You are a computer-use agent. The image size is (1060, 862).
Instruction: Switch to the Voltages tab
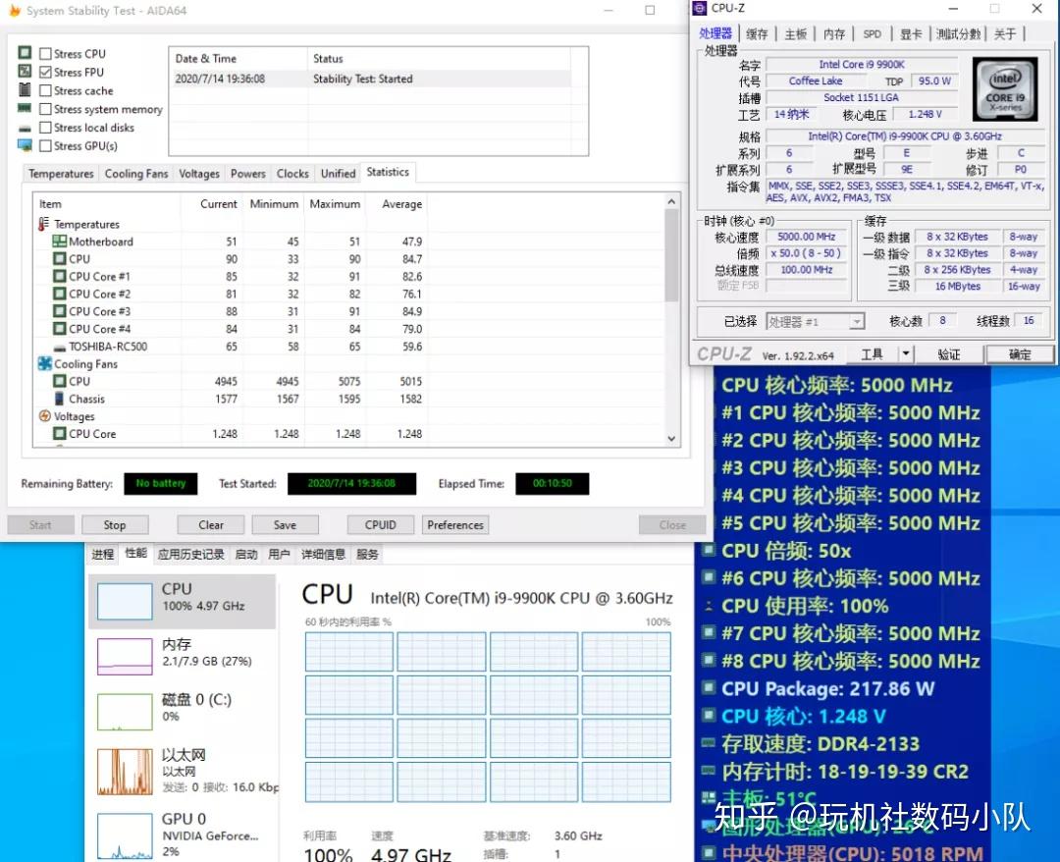coord(198,174)
